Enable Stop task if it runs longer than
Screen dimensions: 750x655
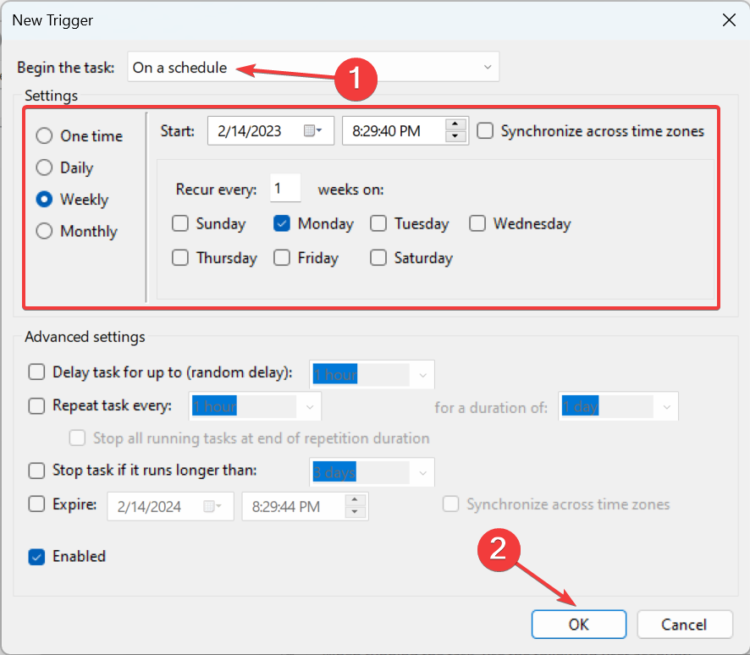tap(37, 471)
